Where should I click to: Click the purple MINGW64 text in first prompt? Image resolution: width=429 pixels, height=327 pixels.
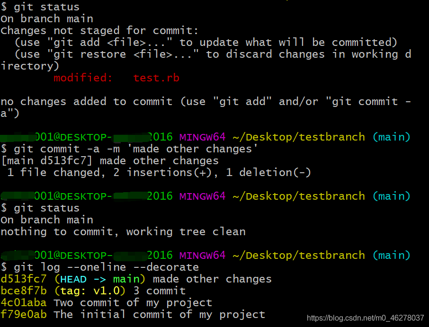pyautogui.click(x=203, y=137)
